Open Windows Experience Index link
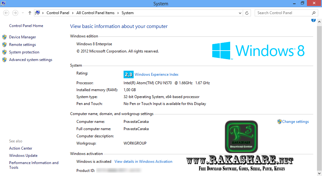Image resolution: width=322 pixels, height=176 pixels. click(x=157, y=74)
